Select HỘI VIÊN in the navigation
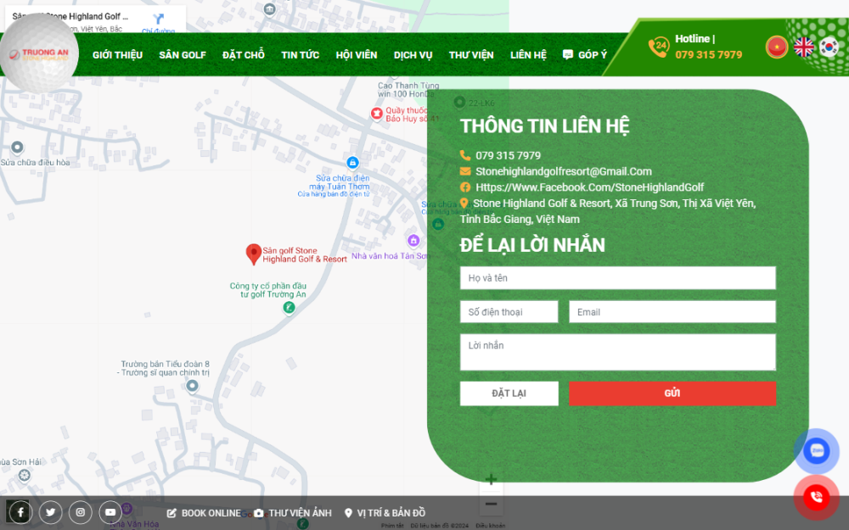 tap(357, 54)
